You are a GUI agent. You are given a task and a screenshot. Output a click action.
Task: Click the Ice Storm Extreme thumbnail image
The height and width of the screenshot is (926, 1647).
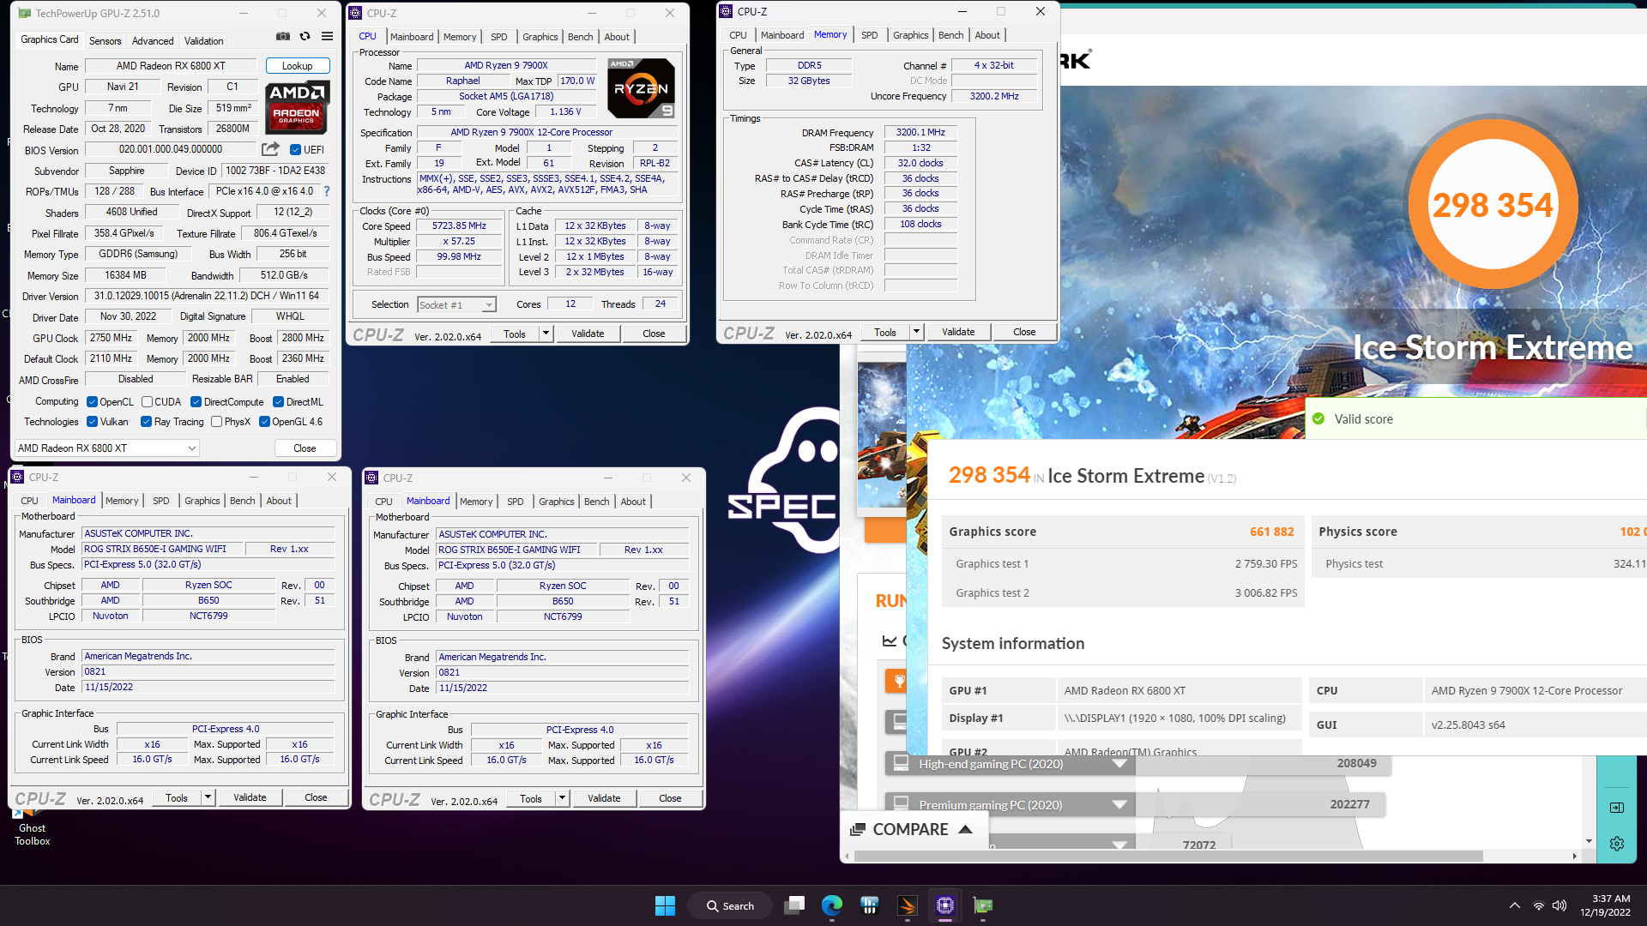pyautogui.click(x=882, y=435)
